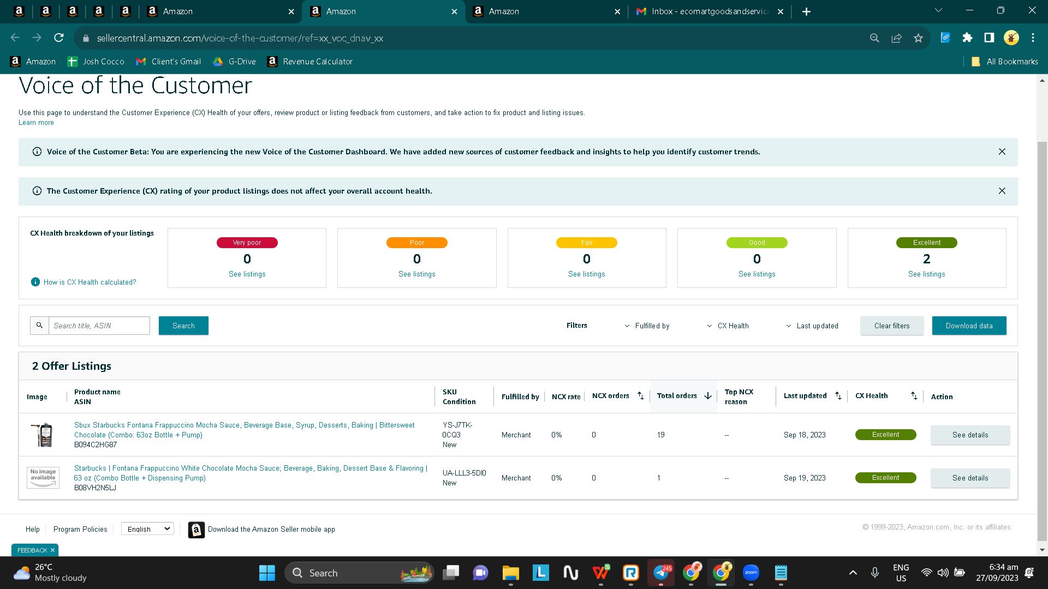Open Zoom from the taskbar
The image size is (1048, 589).
(x=751, y=573)
